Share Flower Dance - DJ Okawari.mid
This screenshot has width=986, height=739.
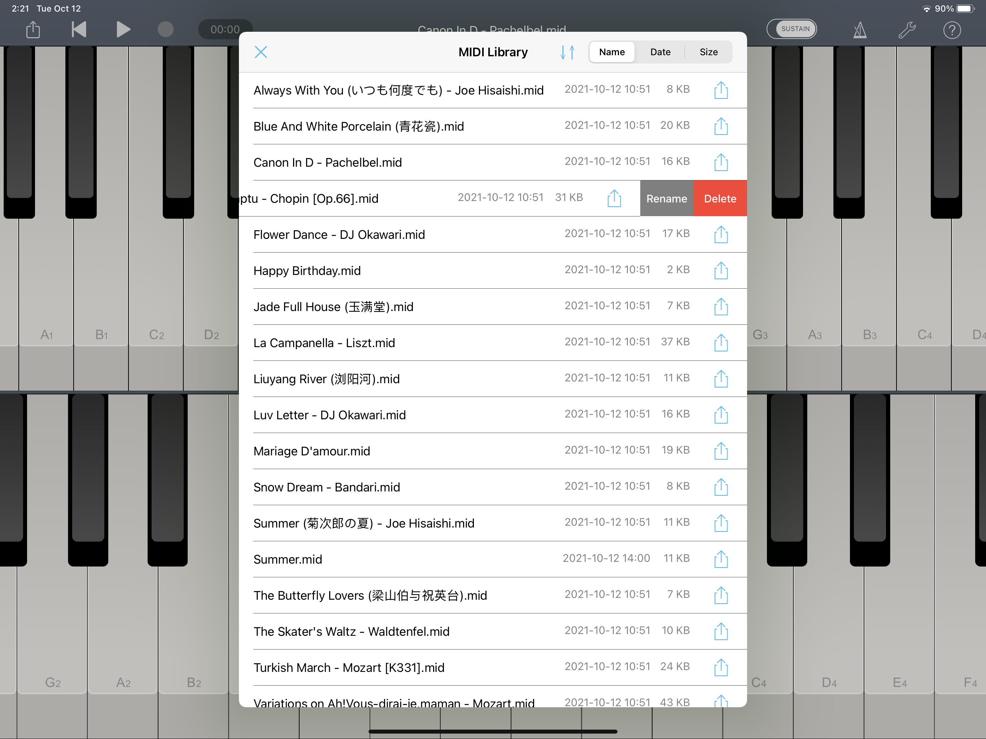(x=721, y=235)
